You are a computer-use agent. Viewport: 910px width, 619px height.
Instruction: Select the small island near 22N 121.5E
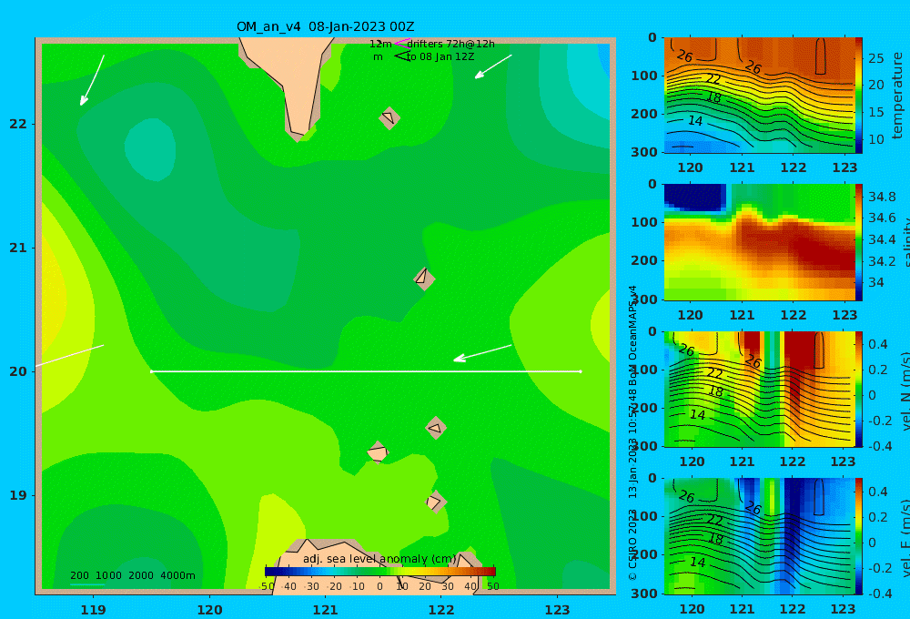point(389,117)
